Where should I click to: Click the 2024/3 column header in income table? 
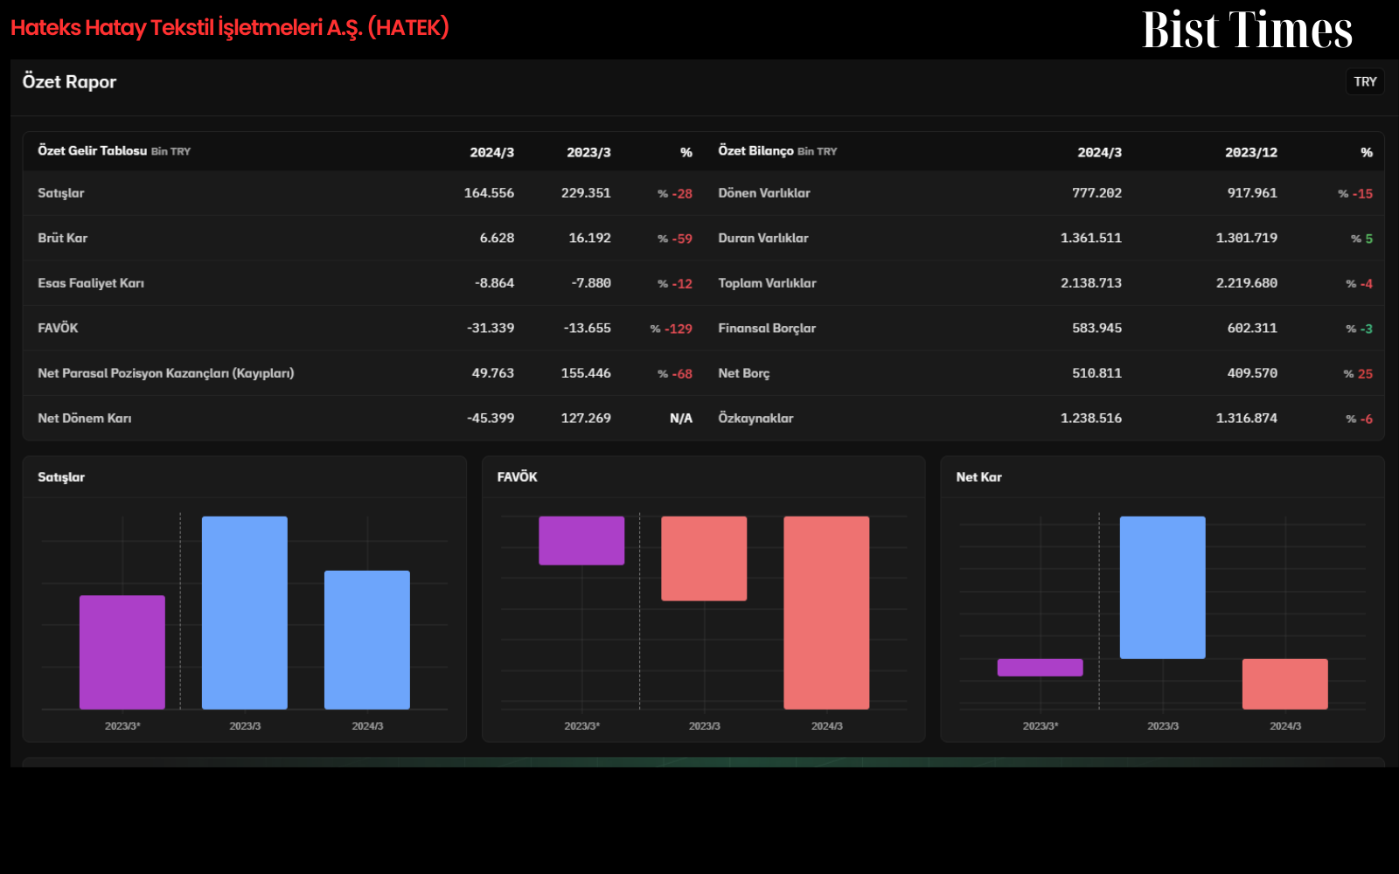coord(491,152)
